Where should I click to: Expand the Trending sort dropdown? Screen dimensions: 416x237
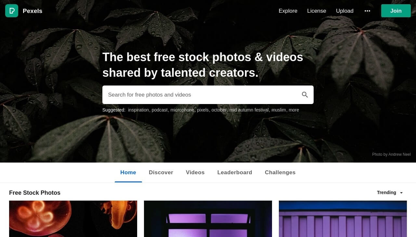click(x=390, y=192)
